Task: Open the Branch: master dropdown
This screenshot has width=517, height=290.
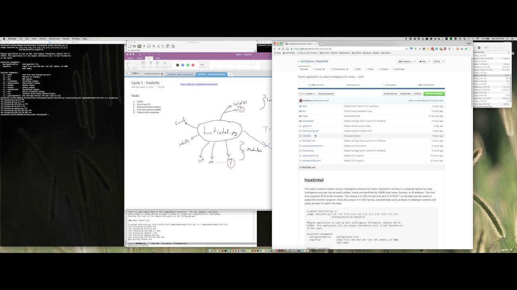Action: click(x=307, y=93)
